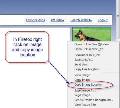This screenshot has width=120, height=108.
Task: Open the PM Inbox link
Action: (x=58, y=20)
